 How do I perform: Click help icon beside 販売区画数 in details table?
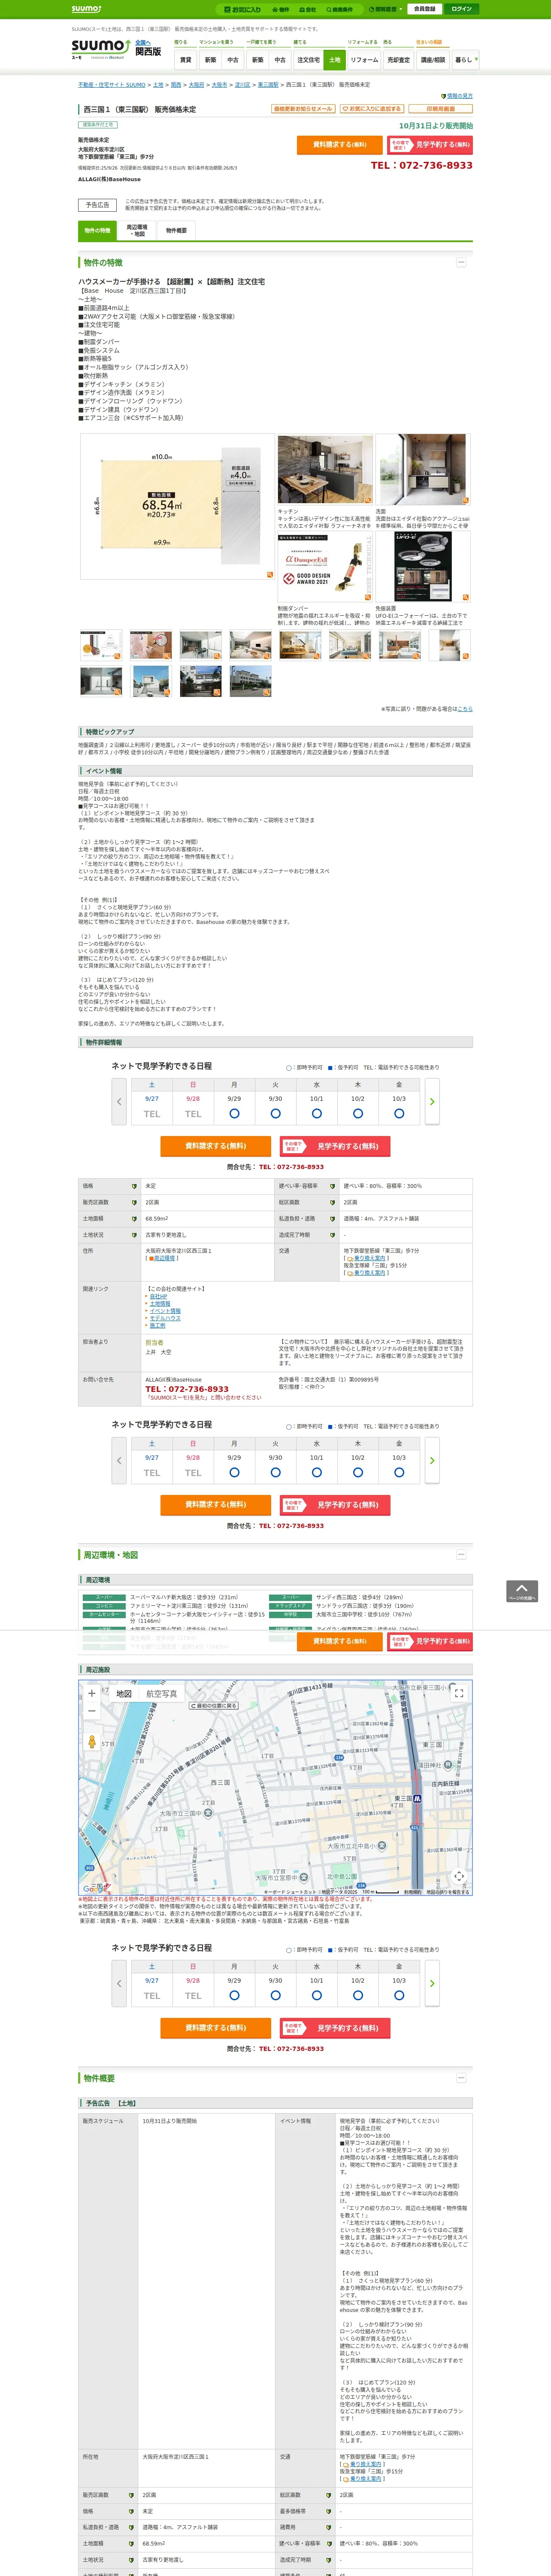tap(134, 1203)
